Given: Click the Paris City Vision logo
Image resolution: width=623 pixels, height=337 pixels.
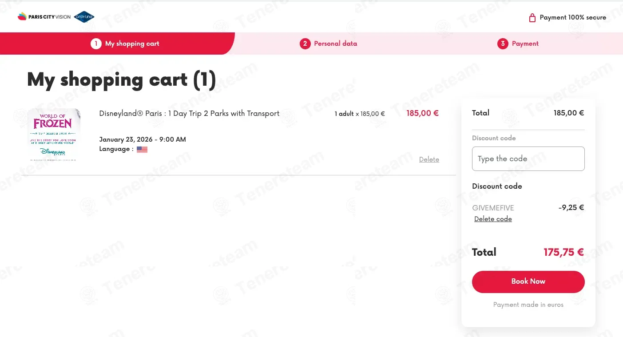Looking at the screenshot, I should [x=44, y=17].
